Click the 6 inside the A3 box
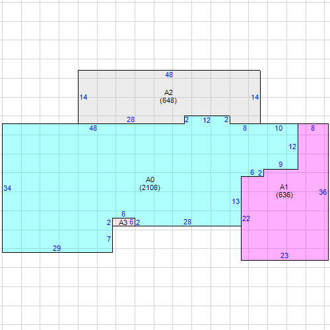Screen dimensions: 330x330 point(131,222)
